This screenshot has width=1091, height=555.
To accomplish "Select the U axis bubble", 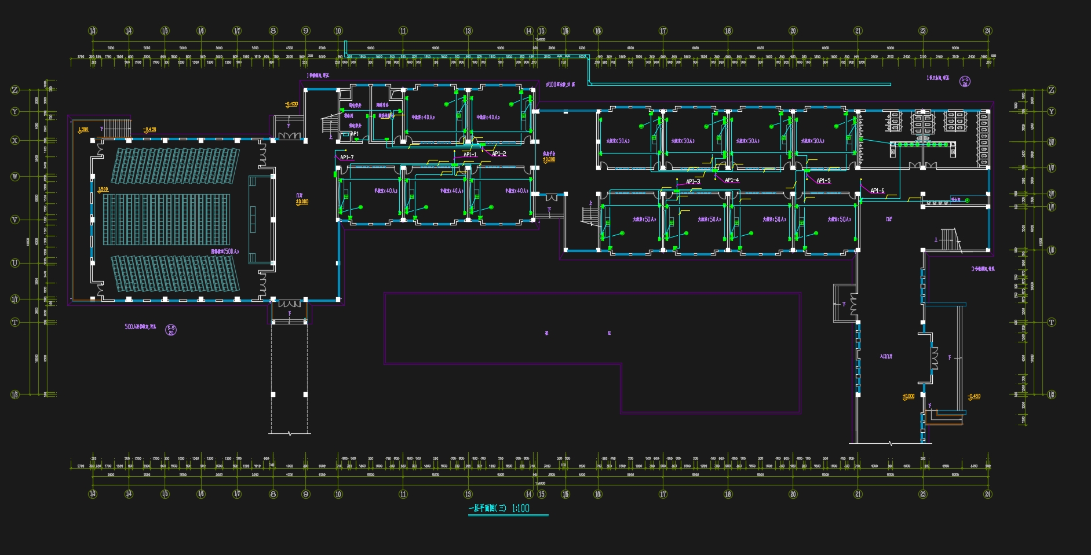I will pyautogui.click(x=15, y=263).
